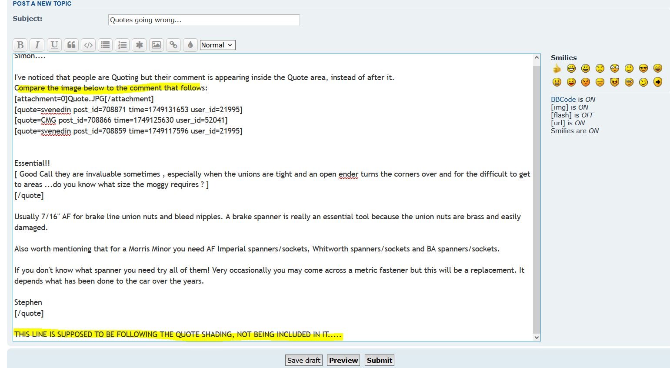
Task: Insert the laughing closed-eyes smiley
Action: (658, 68)
